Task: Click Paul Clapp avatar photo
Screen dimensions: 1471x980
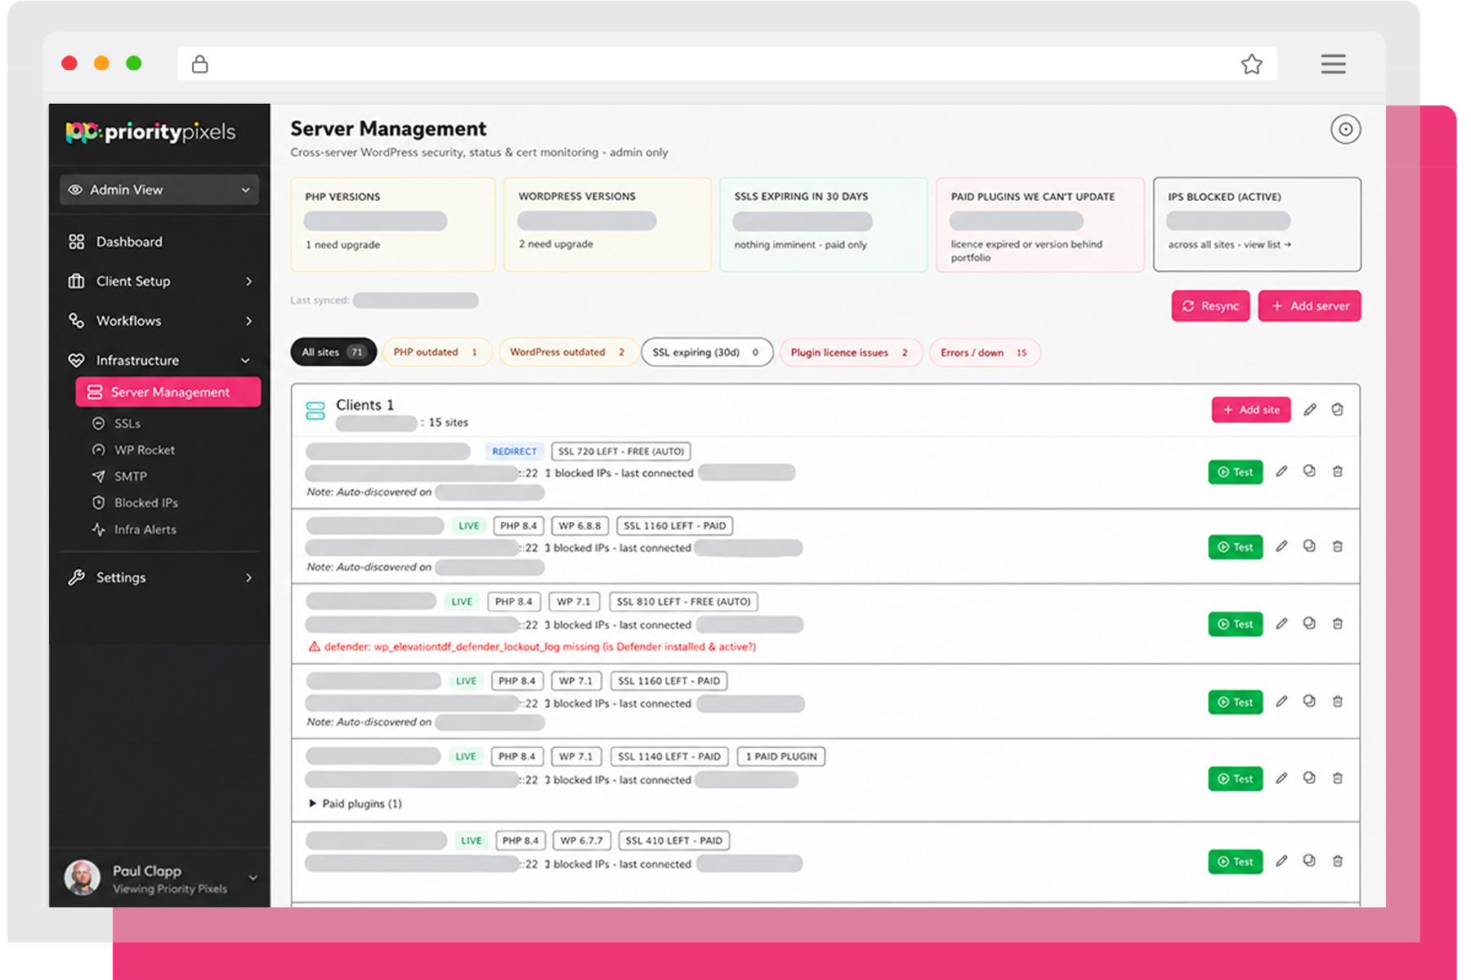Action: point(82,878)
